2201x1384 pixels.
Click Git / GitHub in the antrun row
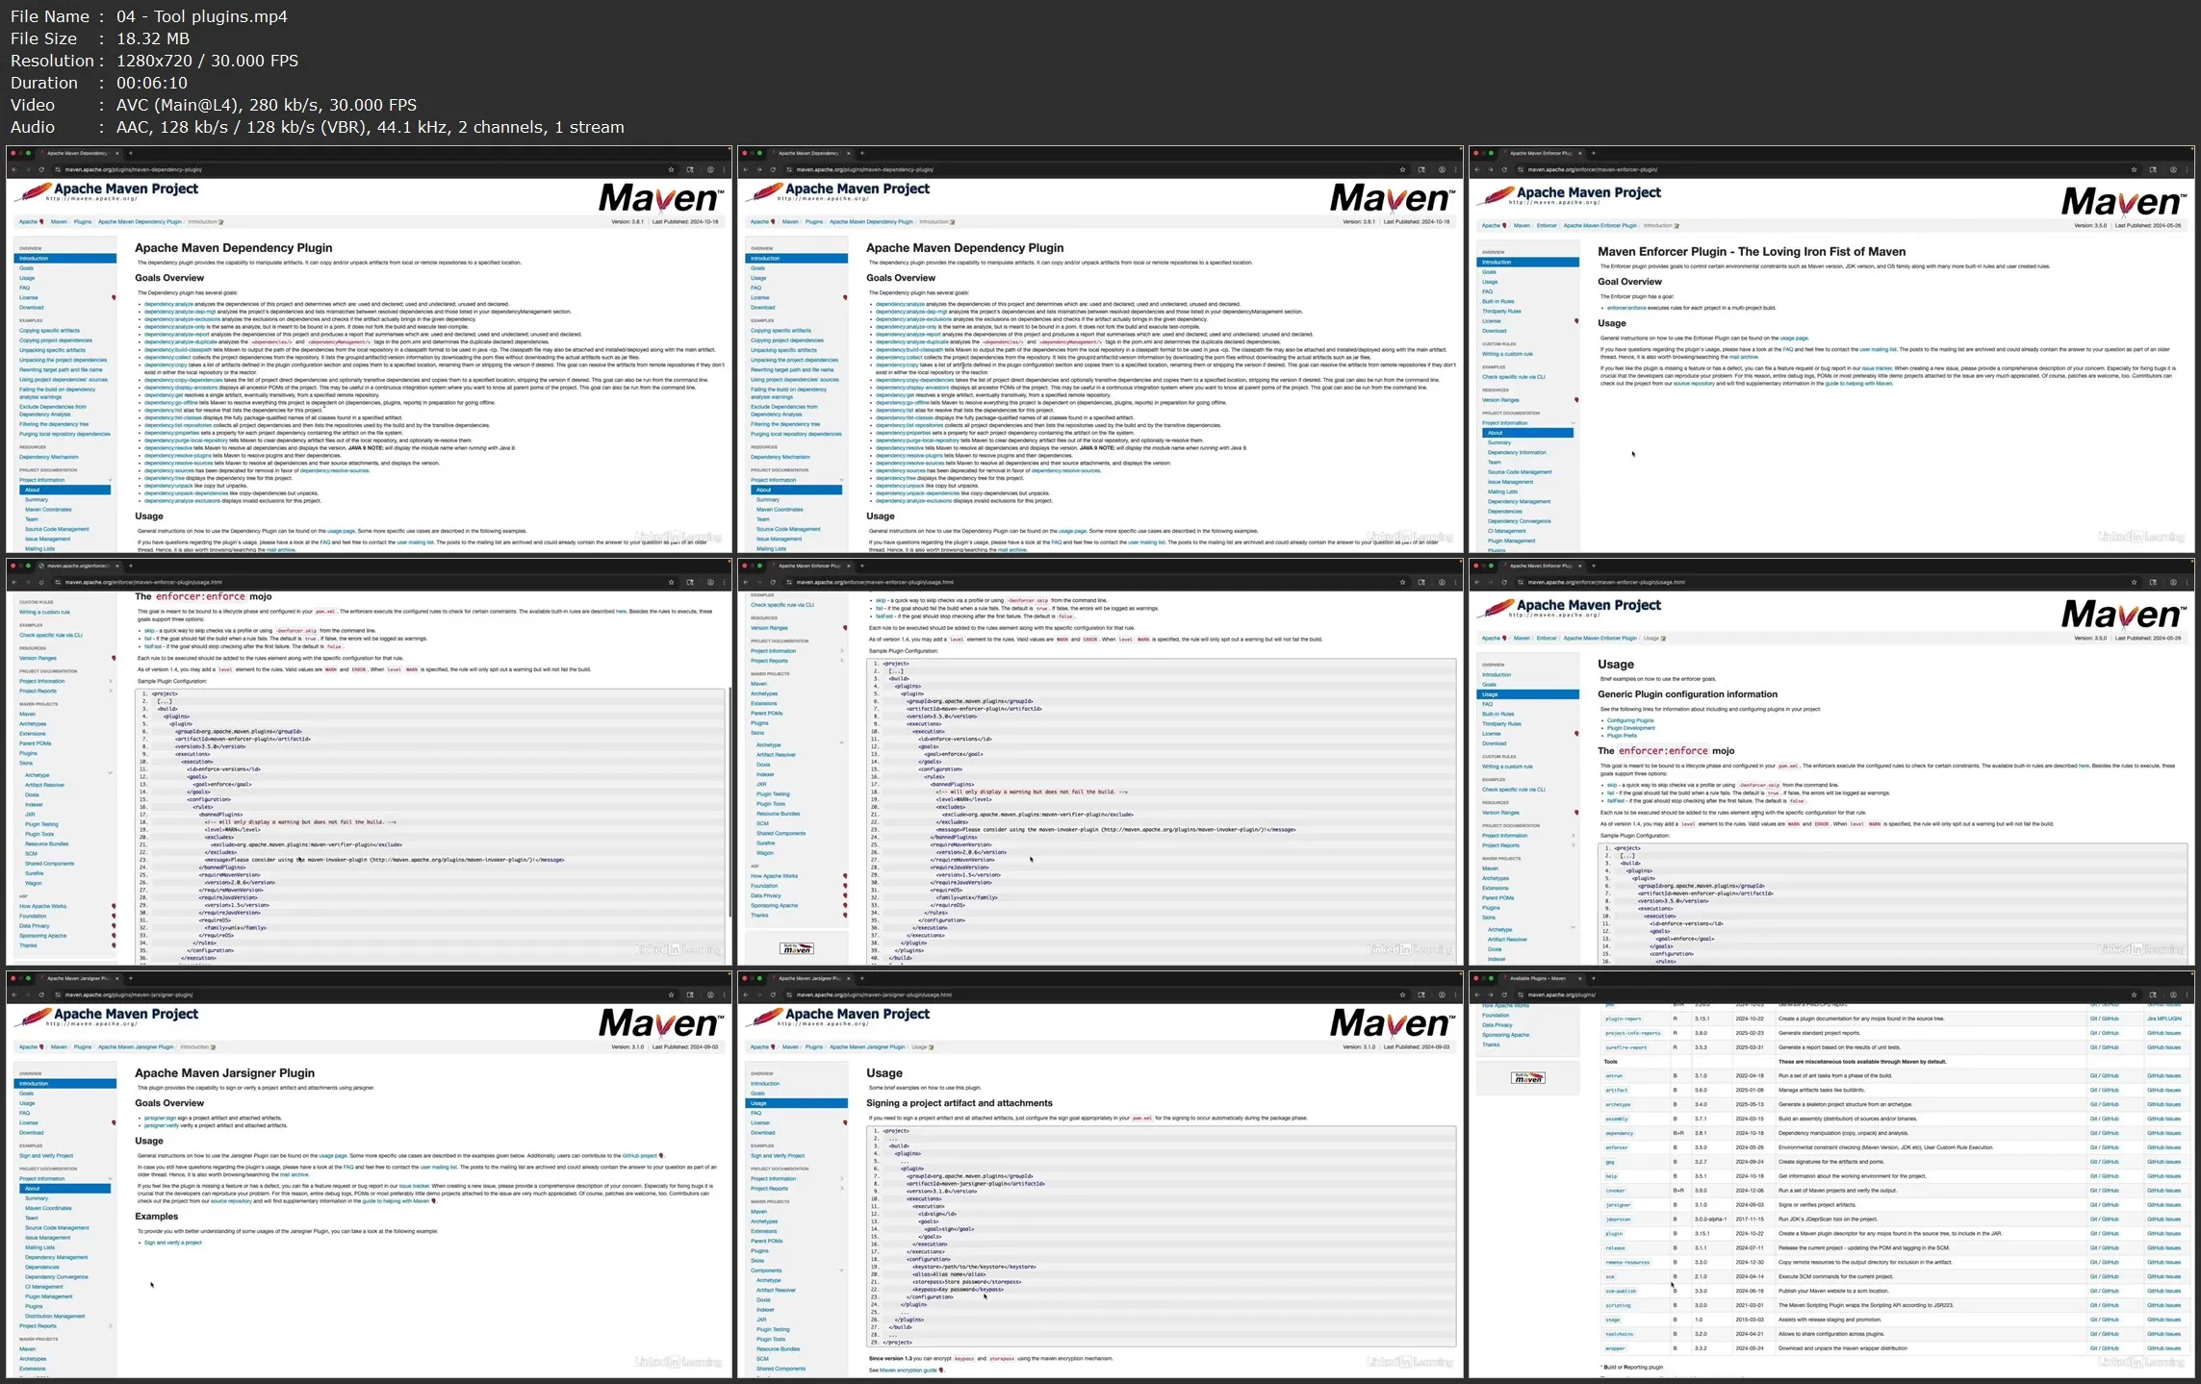[2104, 1076]
